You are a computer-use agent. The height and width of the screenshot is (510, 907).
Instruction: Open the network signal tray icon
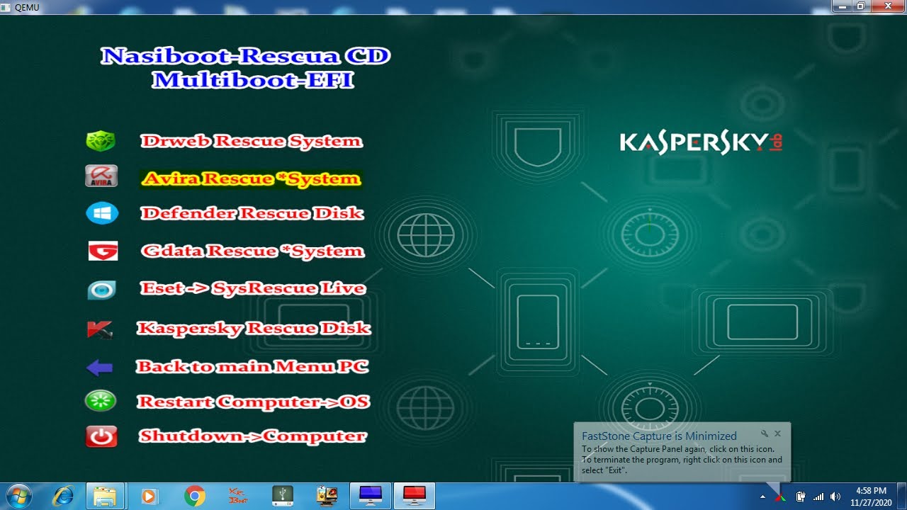[818, 497]
